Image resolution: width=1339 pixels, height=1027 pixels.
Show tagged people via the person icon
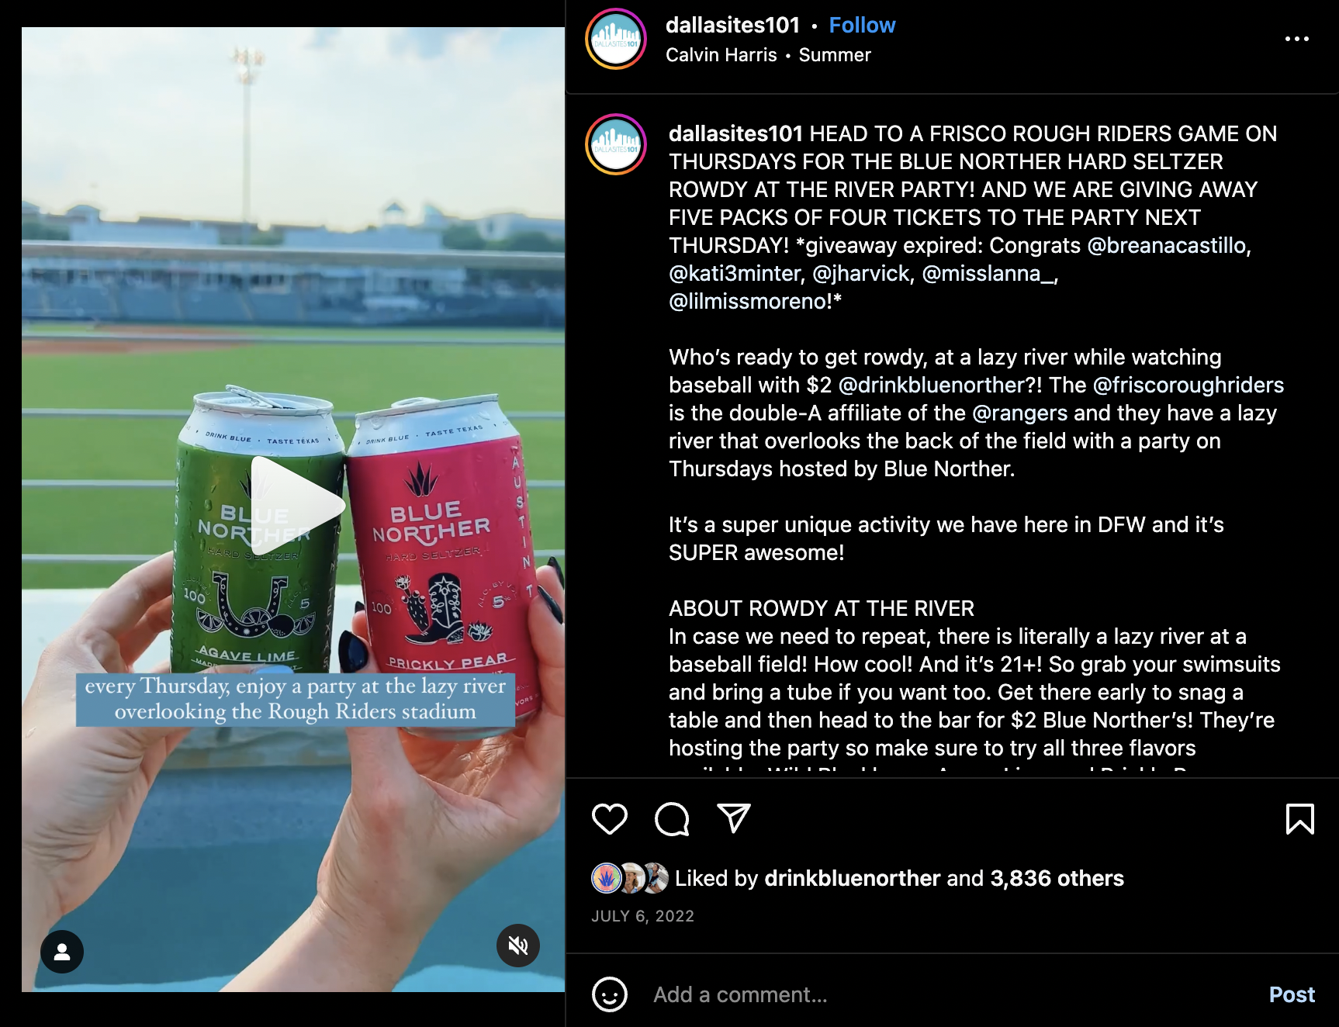(62, 952)
